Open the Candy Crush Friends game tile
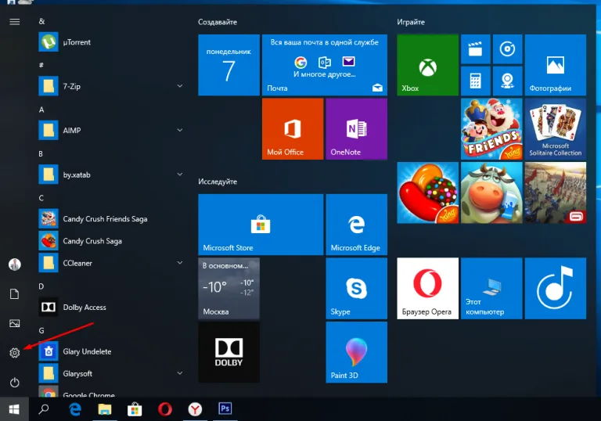Image resolution: width=601 pixels, height=421 pixels. point(491,129)
